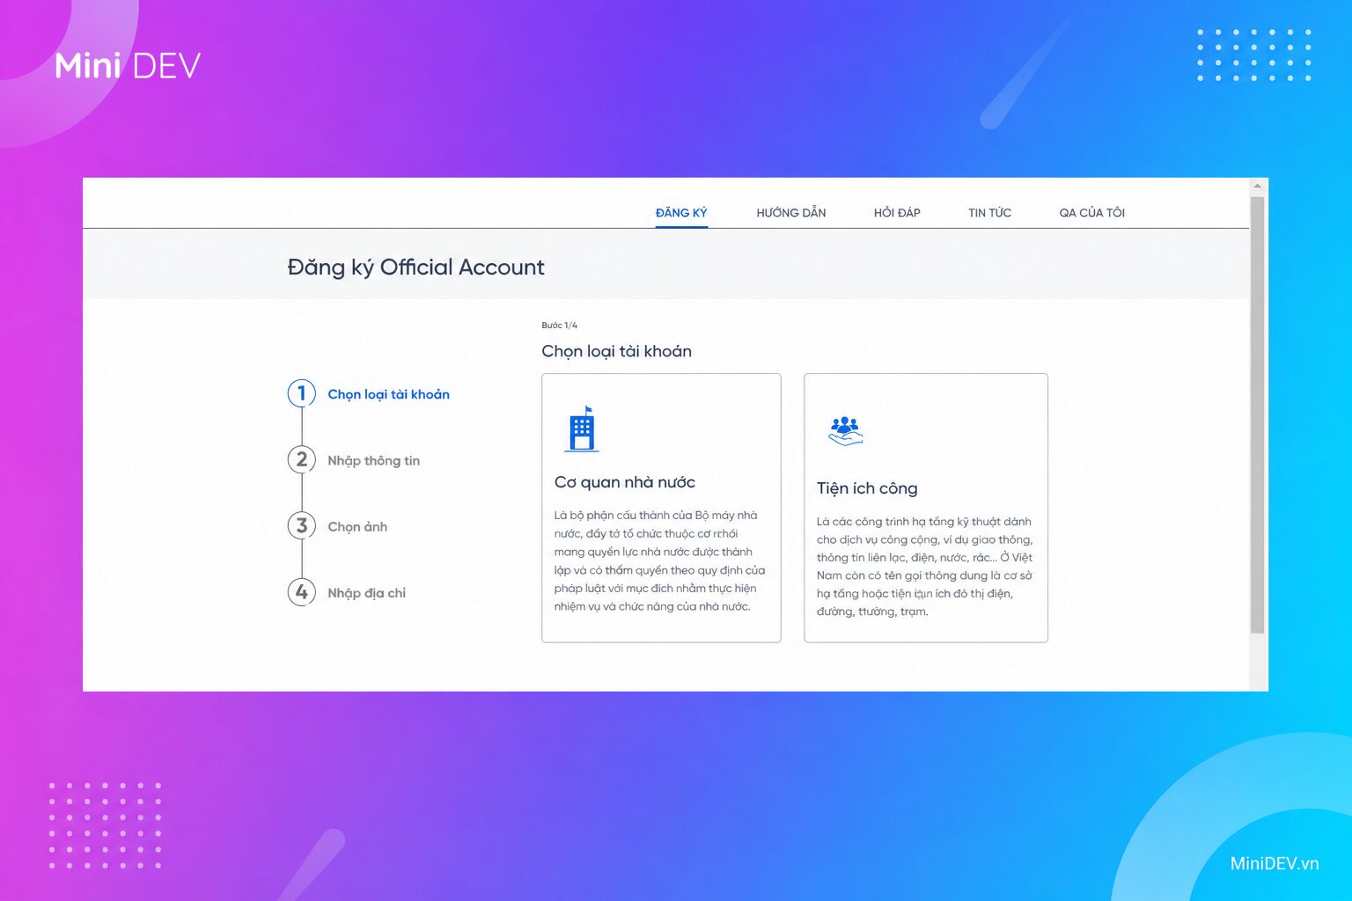The width and height of the screenshot is (1352, 901).
Task: Click 'Chọn ảnh' step label
Action: coord(357,527)
